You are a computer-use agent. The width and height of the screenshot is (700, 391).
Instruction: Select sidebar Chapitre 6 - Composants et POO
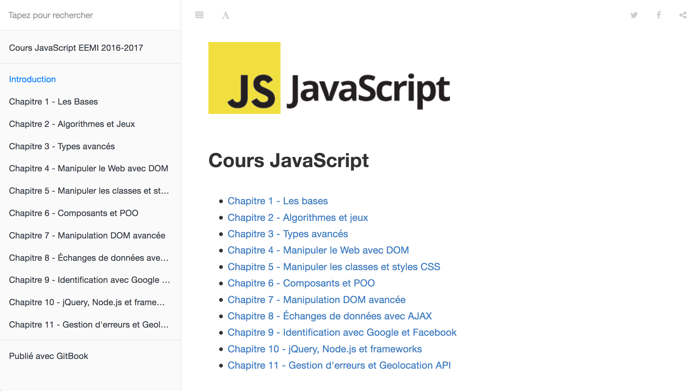click(x=74, y=213)
